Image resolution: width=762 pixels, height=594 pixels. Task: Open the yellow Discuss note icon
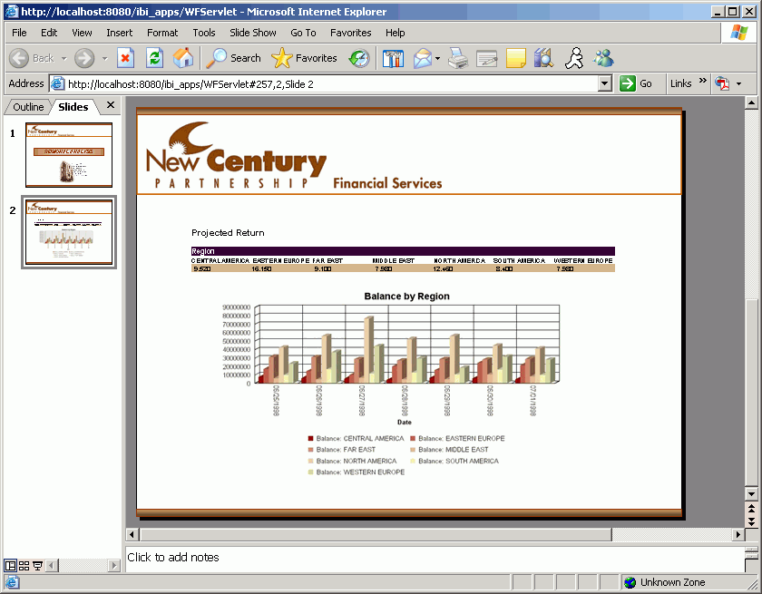(x=515, y=58)
